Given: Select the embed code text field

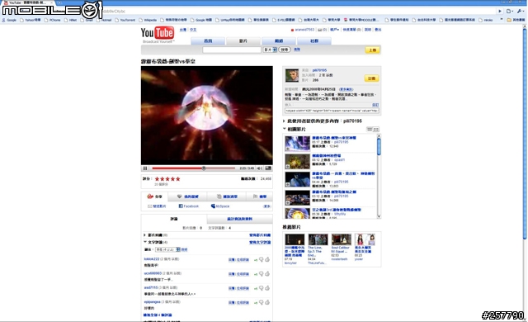Looking at the screenshot, I should click(332, 111).
